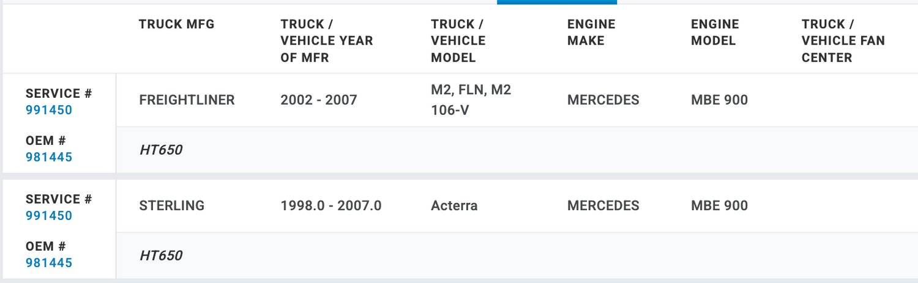918x283 pixels.
Task: Click the Truck / Vehicle Year of MFR header
Action: (x=327, y=41)
